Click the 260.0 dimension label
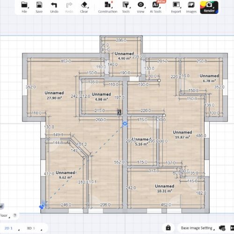Image resolution: width=234 pixels, height=234 pixels. point(101,120)
